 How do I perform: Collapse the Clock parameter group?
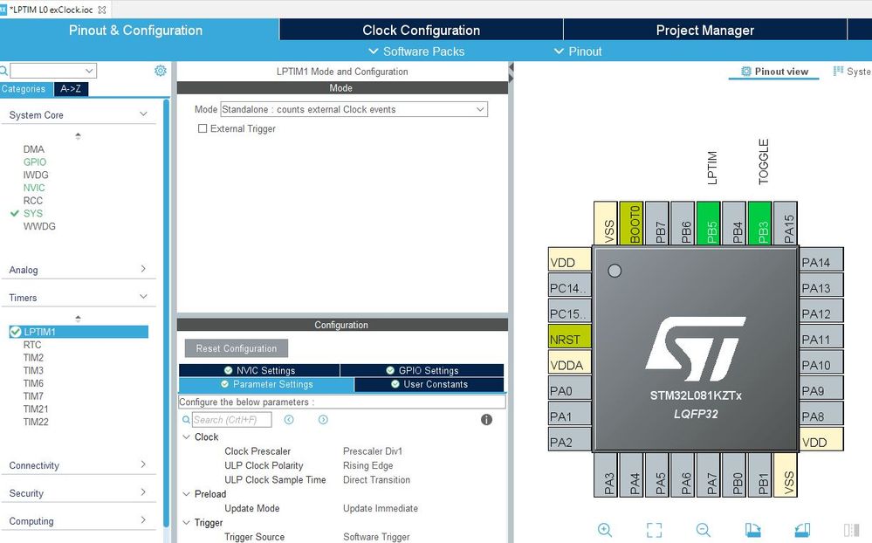tap(186, 436)
